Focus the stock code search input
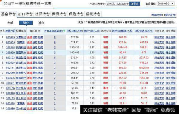The width and height of the screenshot is (179, 114). coord(117,4)
